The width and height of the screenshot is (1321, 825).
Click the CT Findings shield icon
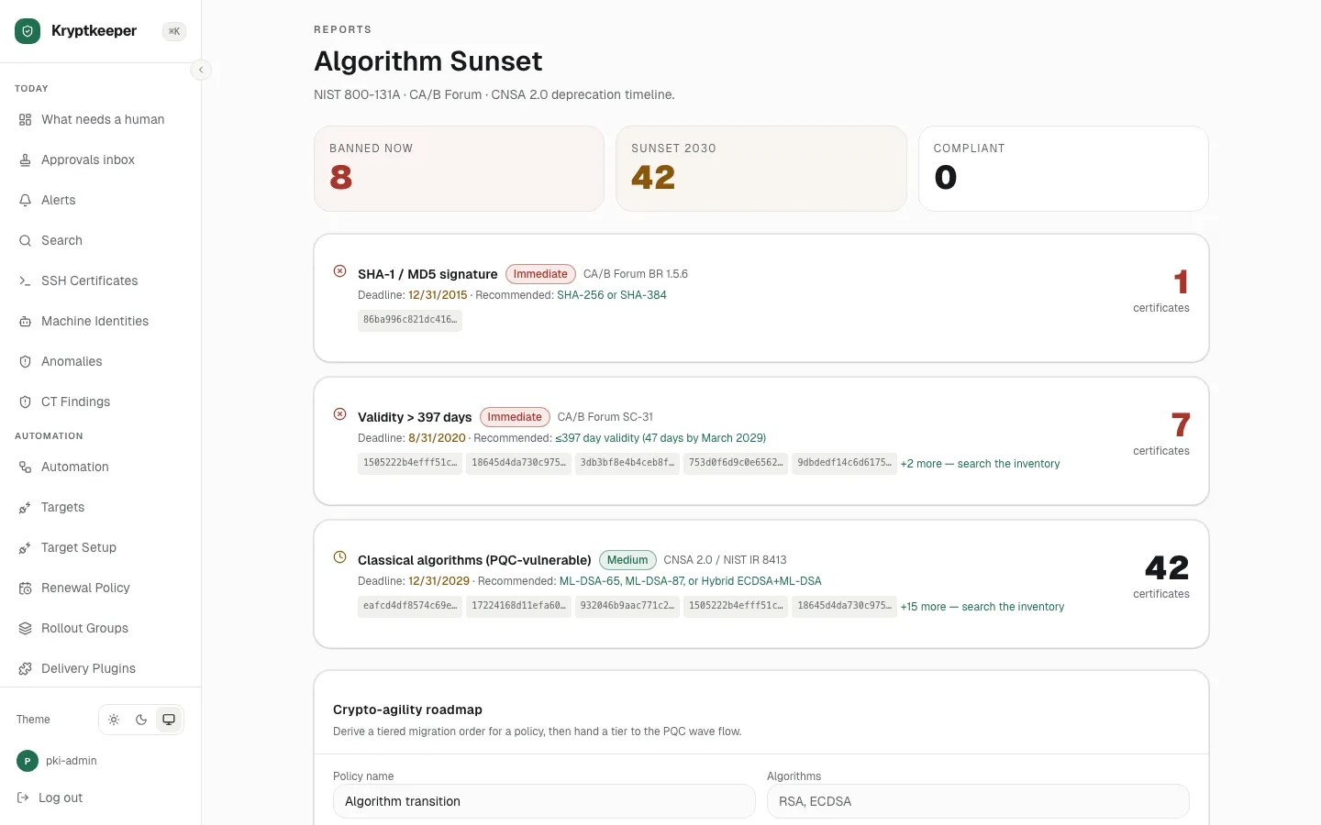pos(26,401)
